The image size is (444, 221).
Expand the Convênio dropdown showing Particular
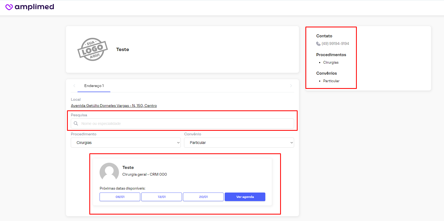tap(239, 143)
